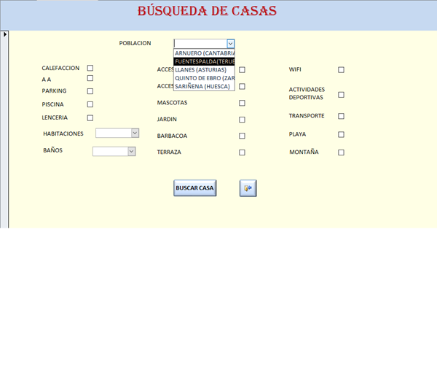Toggle the TRANSPORTE checkbox
This screenshot has width=437, height=375.
tap(341, 116)
